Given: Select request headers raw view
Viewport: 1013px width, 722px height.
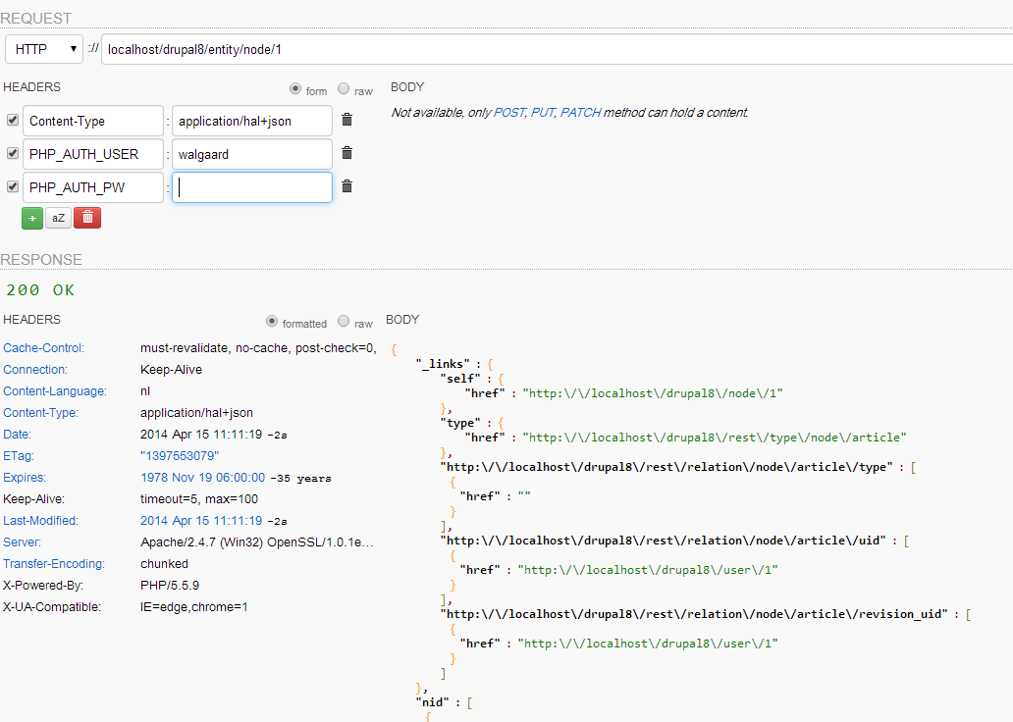Looking at the screenshot, I should point(344,88).
